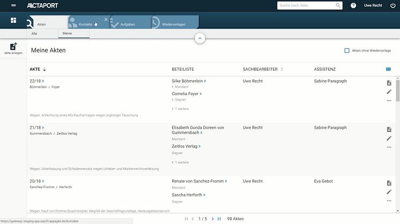Open contact Renate von Sanchez-Fromm
400x224 pixels.
click(199, 181)
